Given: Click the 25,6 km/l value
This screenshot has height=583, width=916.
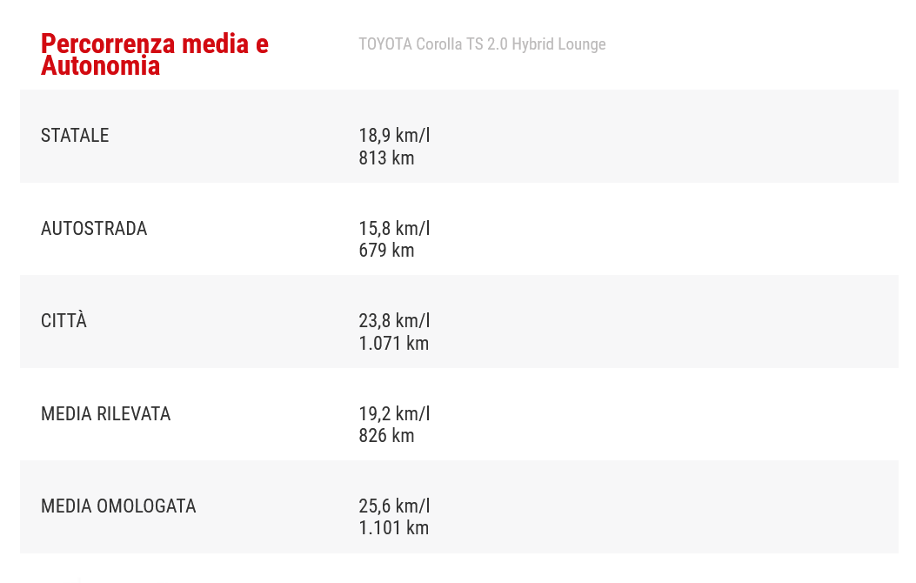Looking at the screenshot, I should coord(394,506).
